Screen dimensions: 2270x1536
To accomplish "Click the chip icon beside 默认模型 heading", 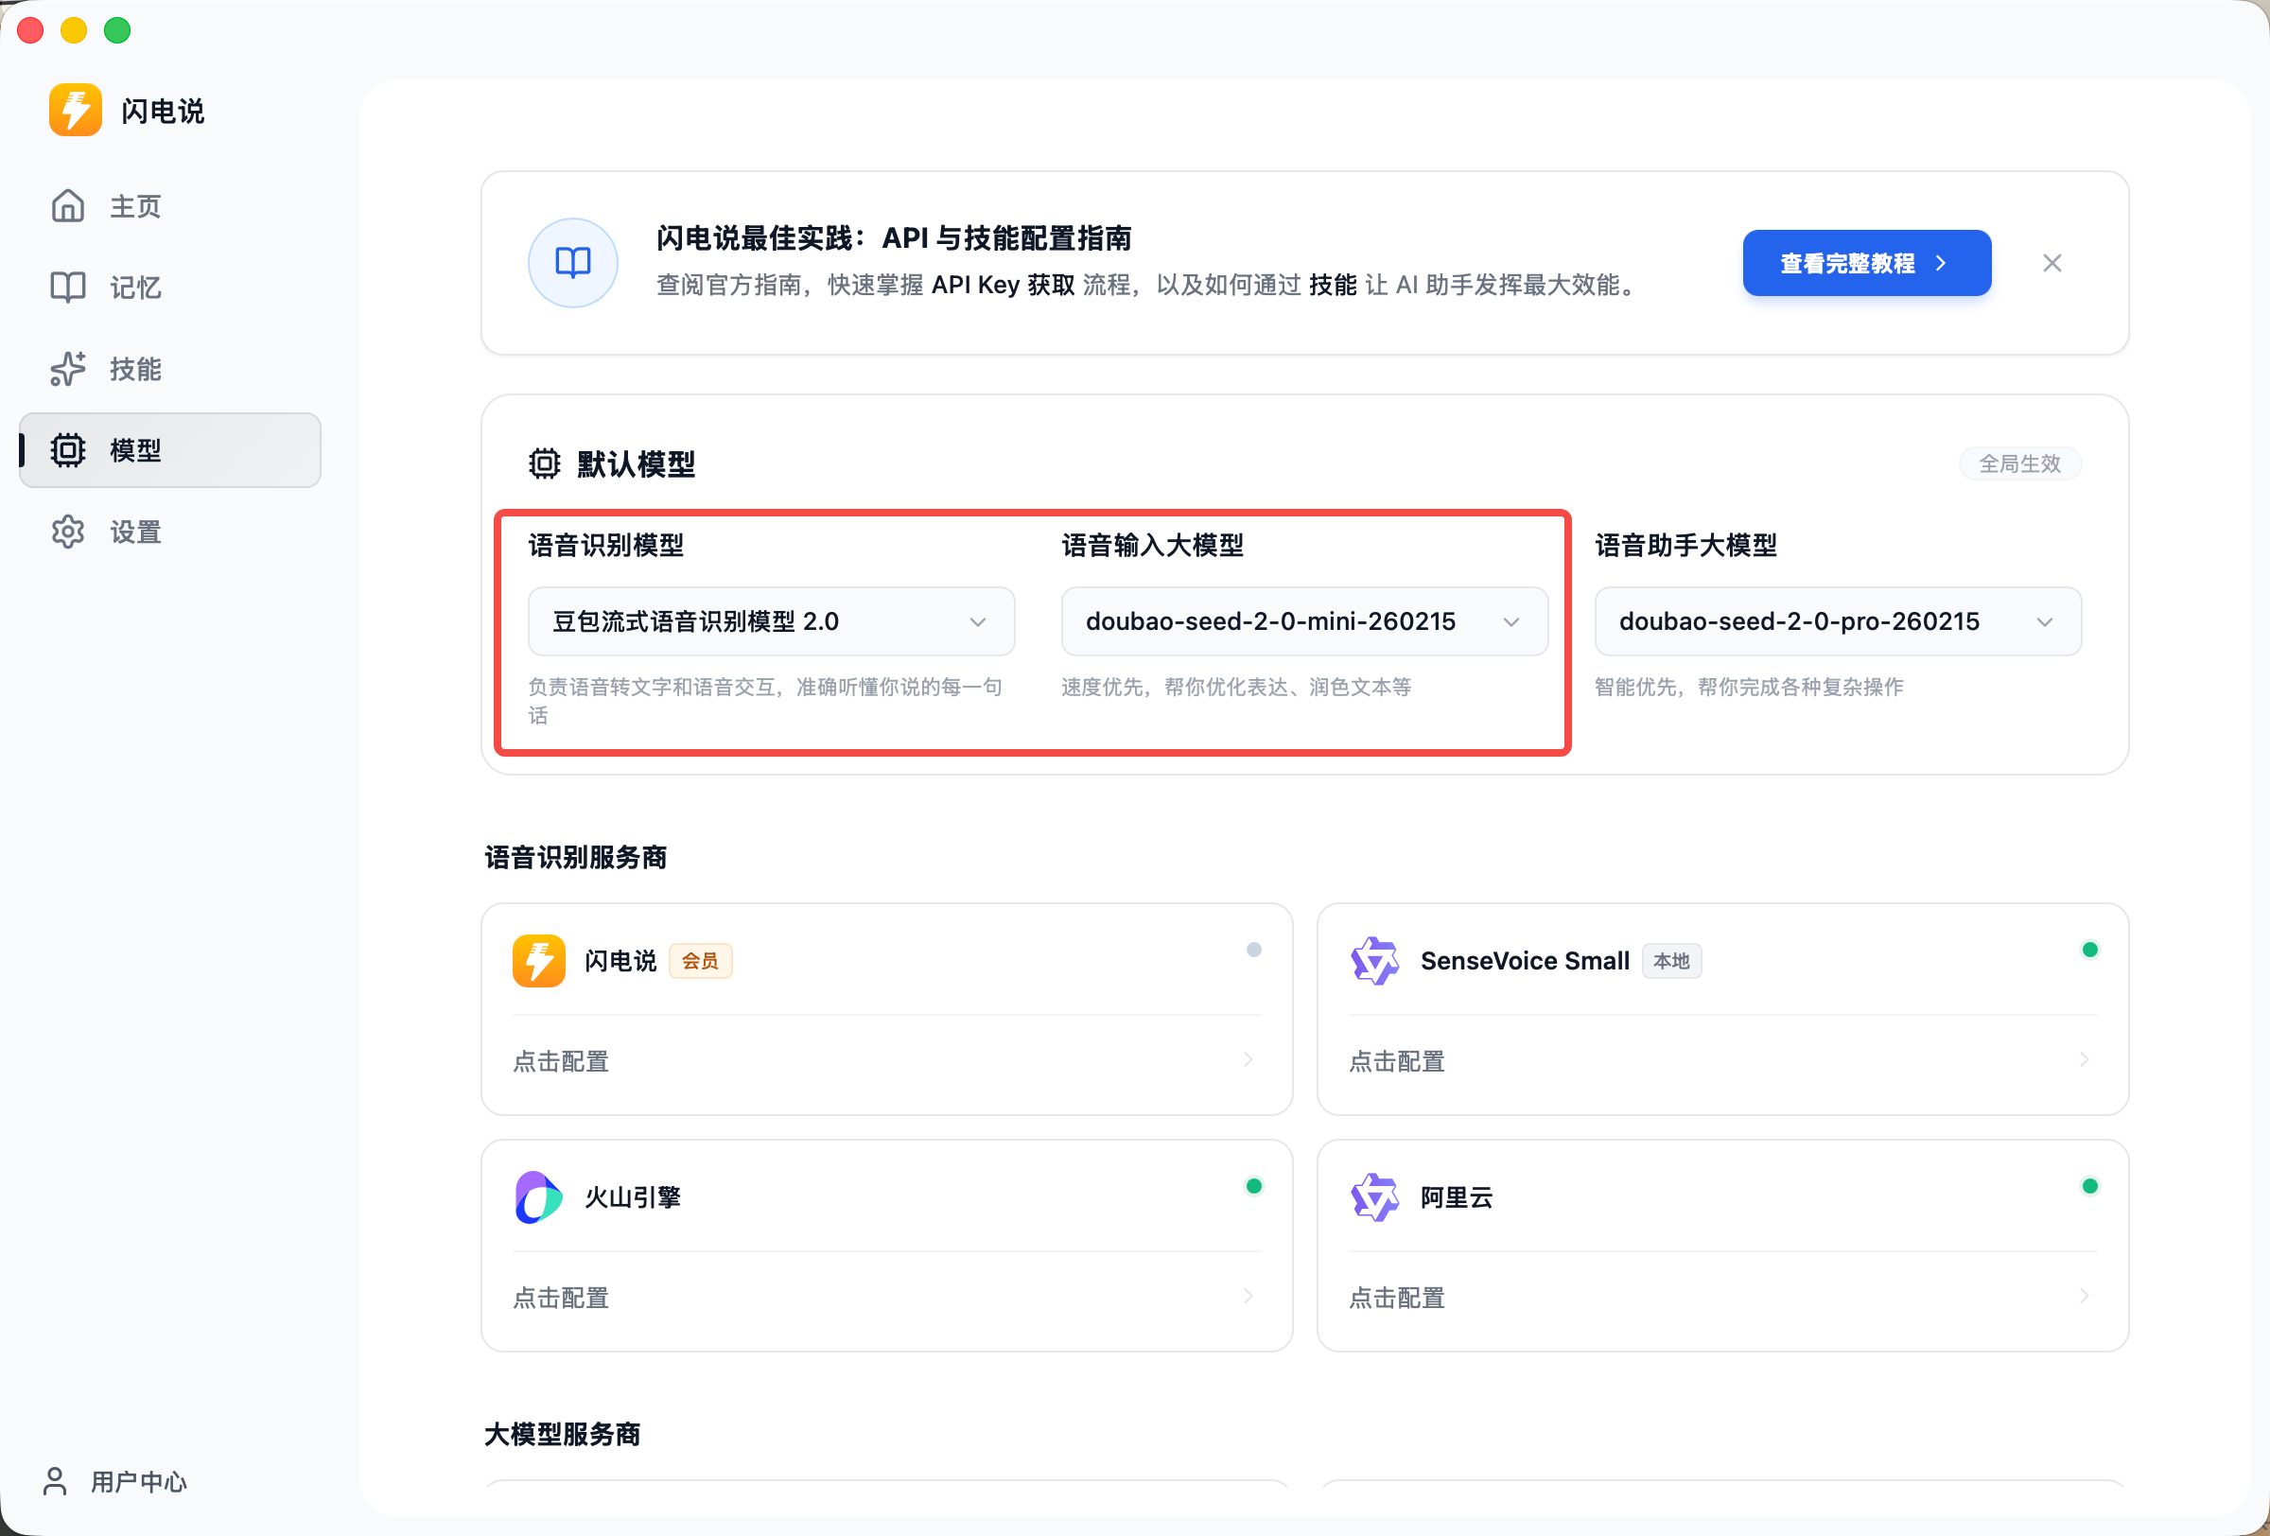I will 544,463.
